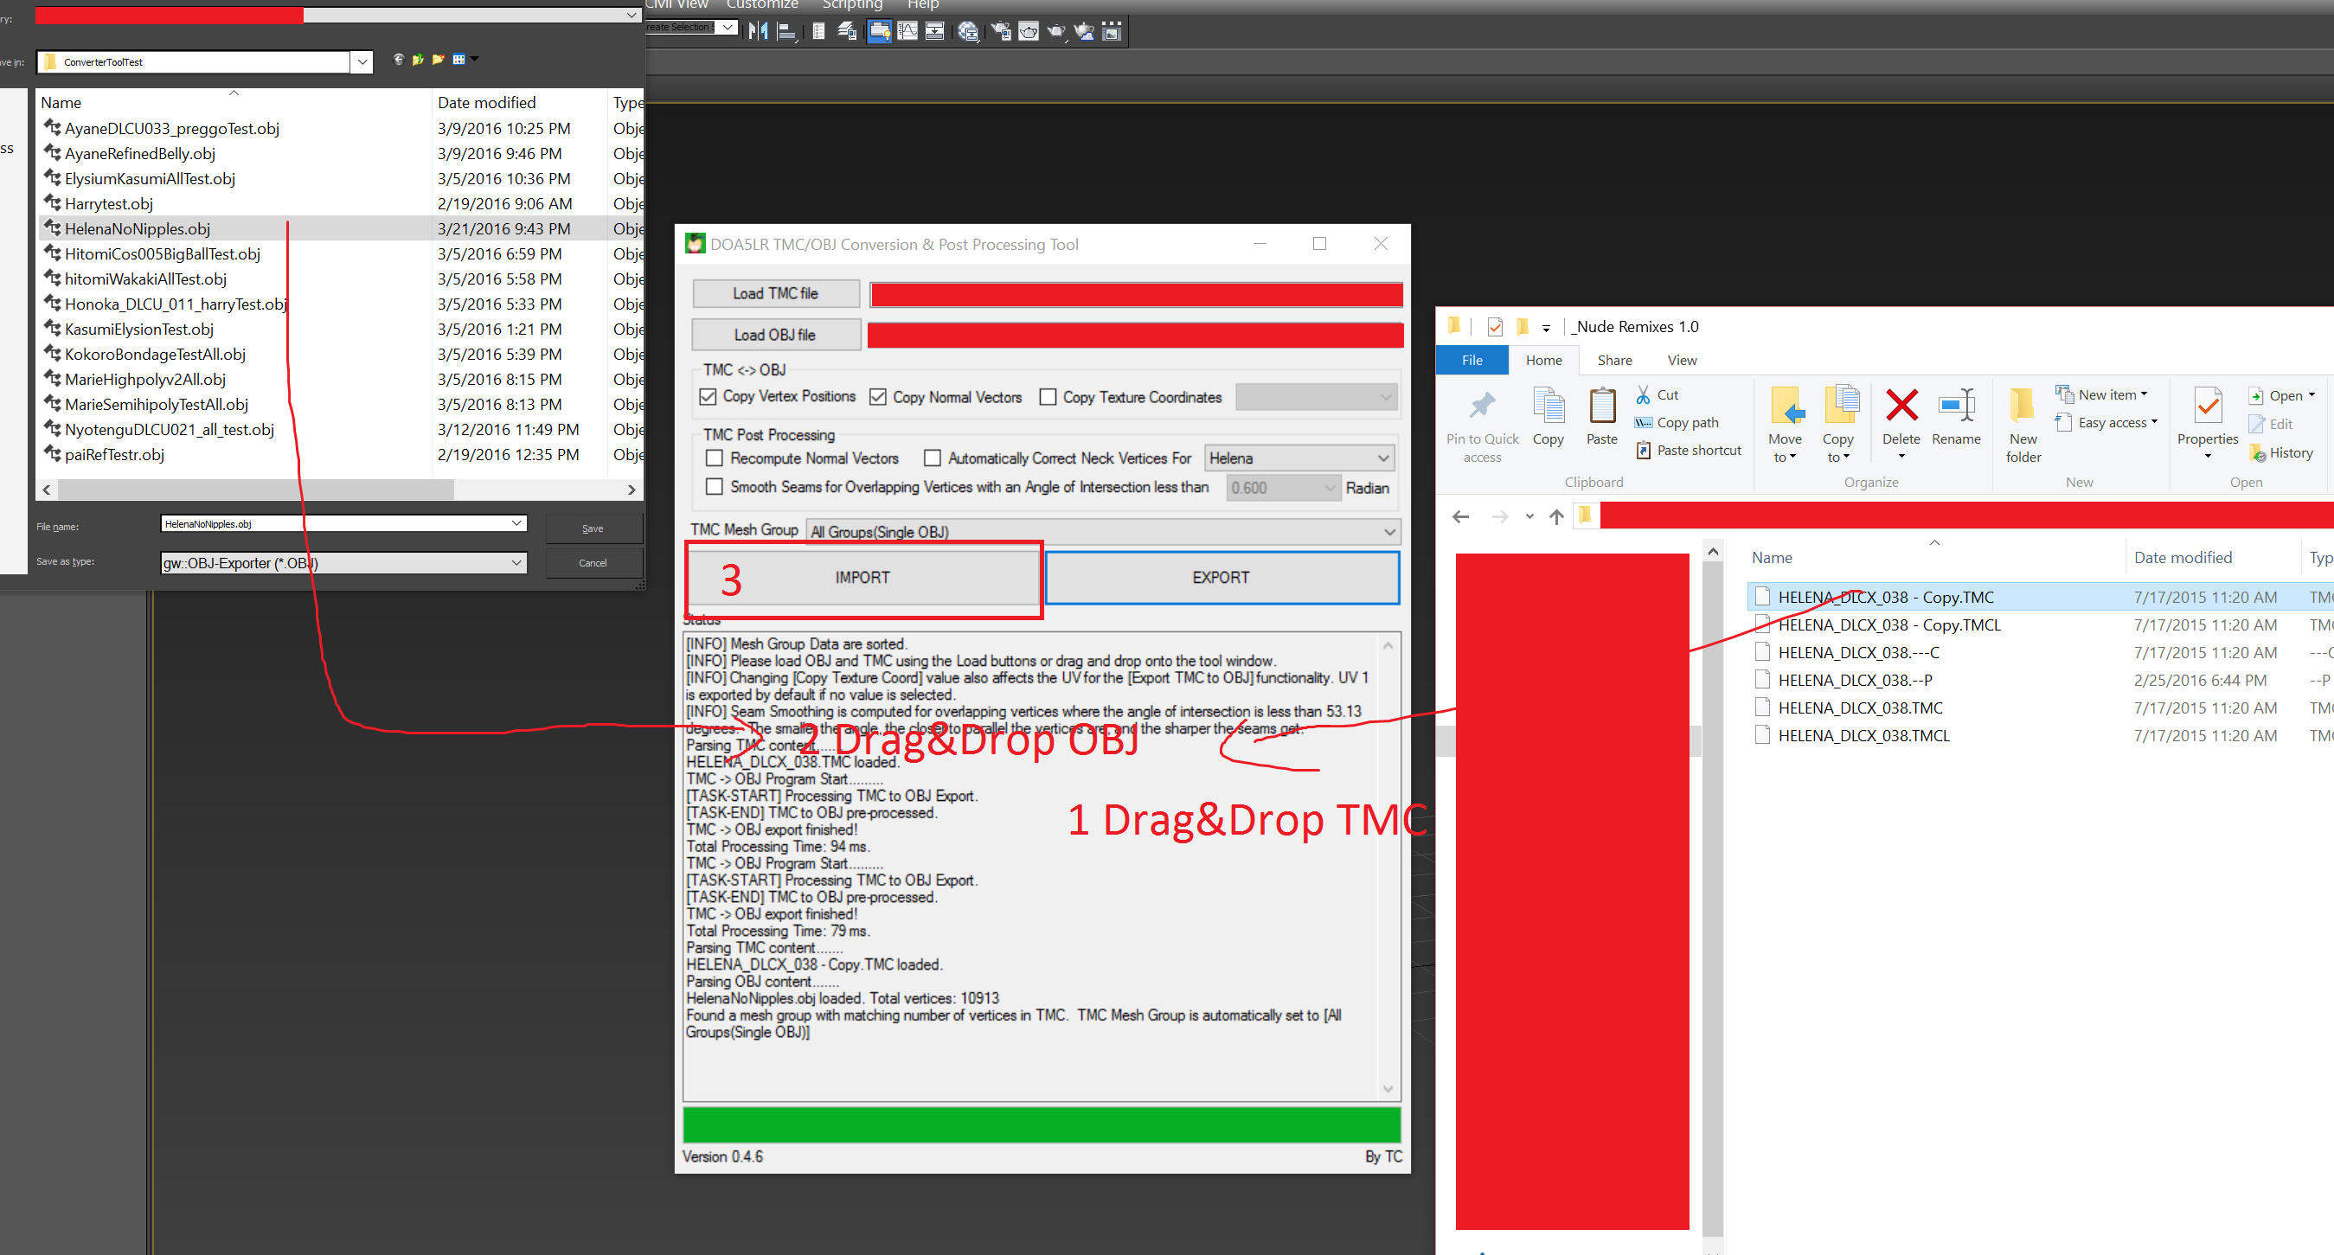Image resolution: width=2334 pixels, height=1255 pixels.
Task: Enable Recompute Normal Vectors checkbox
Action: pyautogui.click(x=714, y=458)
